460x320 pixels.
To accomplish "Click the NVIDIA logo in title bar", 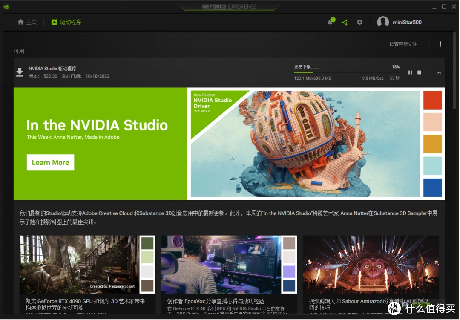I will pos(6,6).
